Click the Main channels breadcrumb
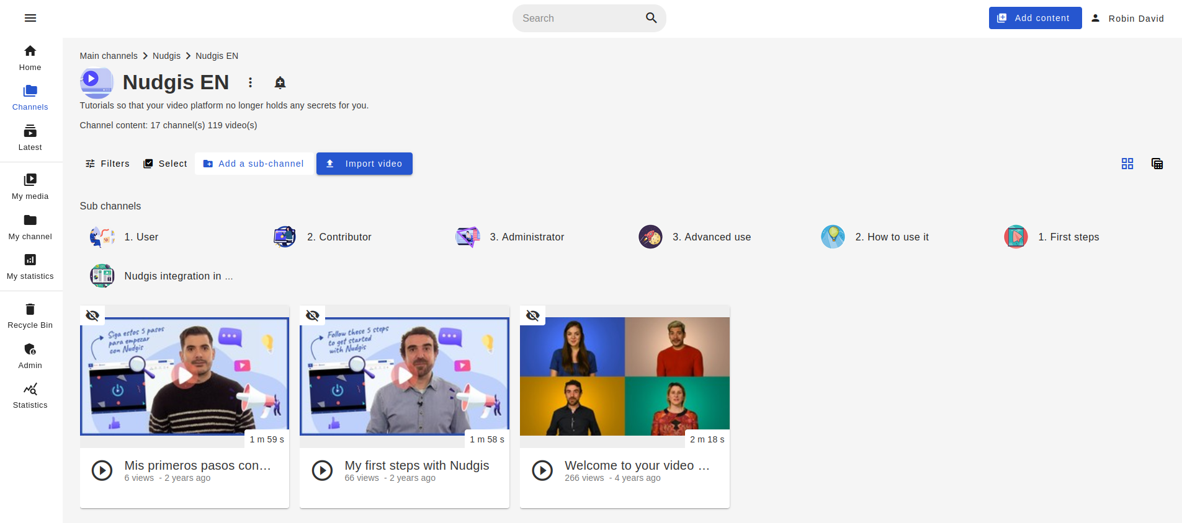1182x523 pixels. pos(109,56)
